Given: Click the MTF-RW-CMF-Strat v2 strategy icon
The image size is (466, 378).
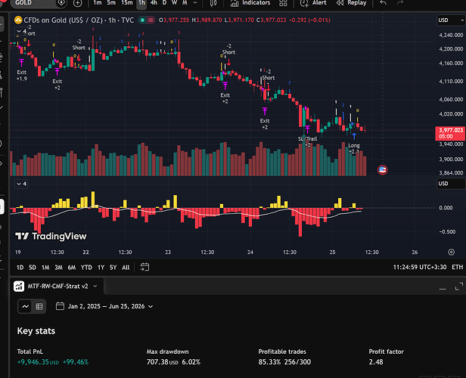Looking at the screenshot, I should pyautogui.click(x=19, y=287).
